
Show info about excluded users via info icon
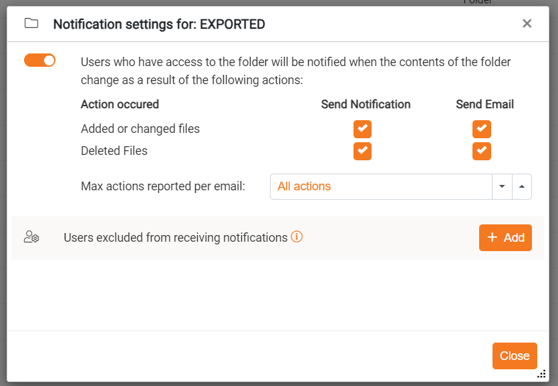click(297, 236)
